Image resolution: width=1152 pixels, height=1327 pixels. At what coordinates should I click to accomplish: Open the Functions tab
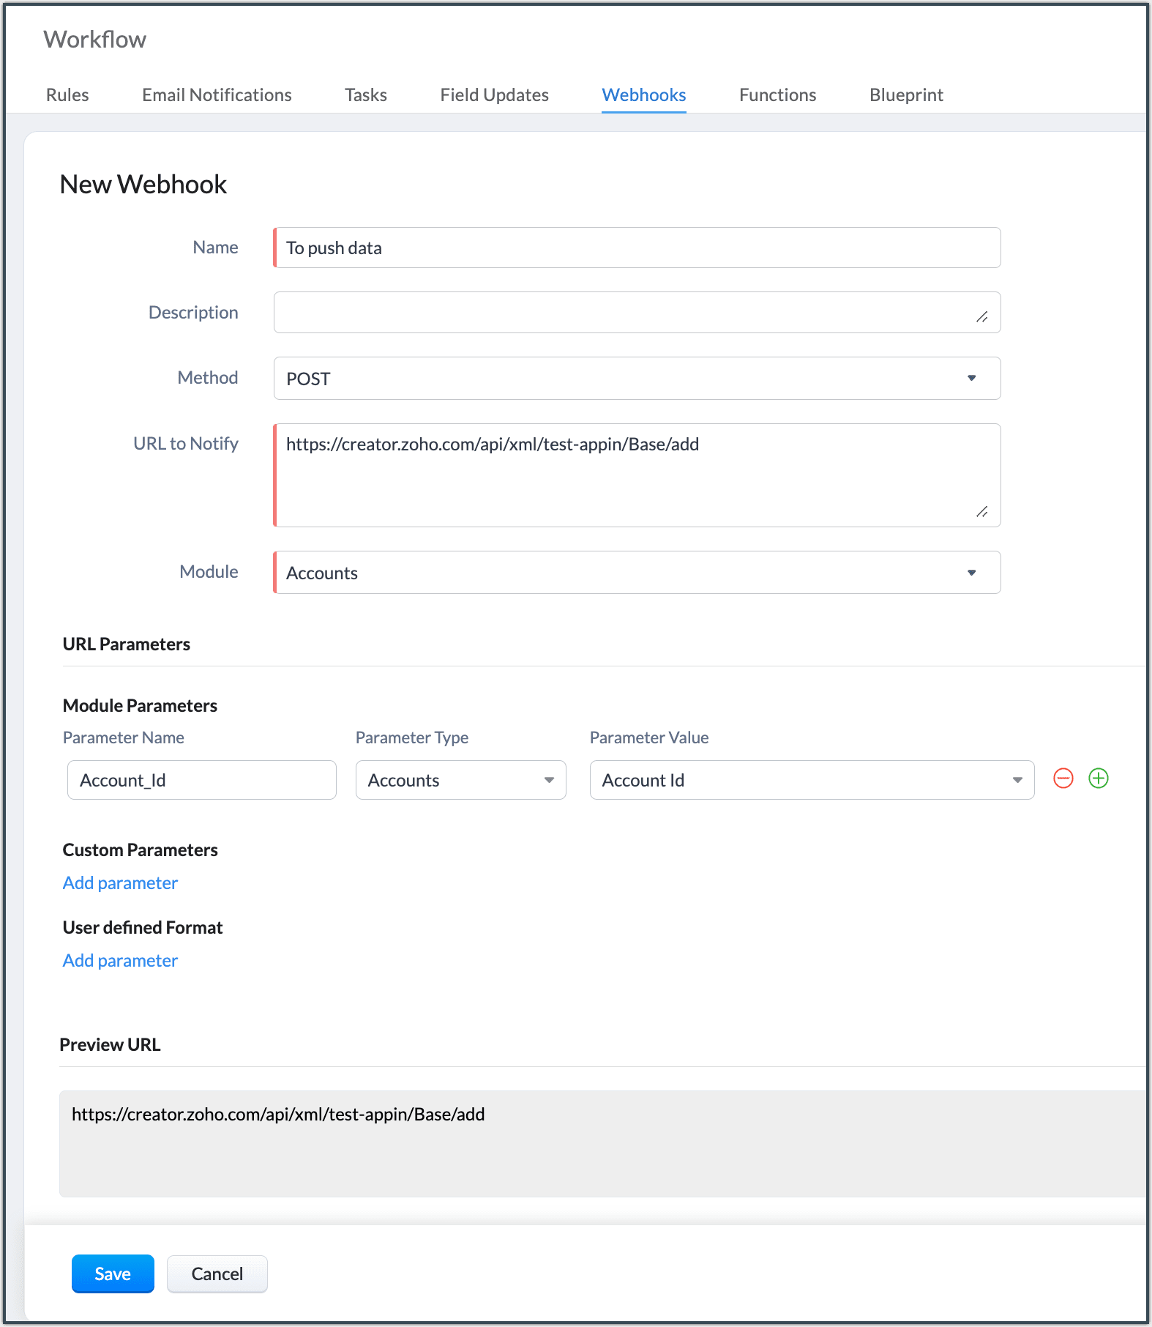(x=777, y=95)
